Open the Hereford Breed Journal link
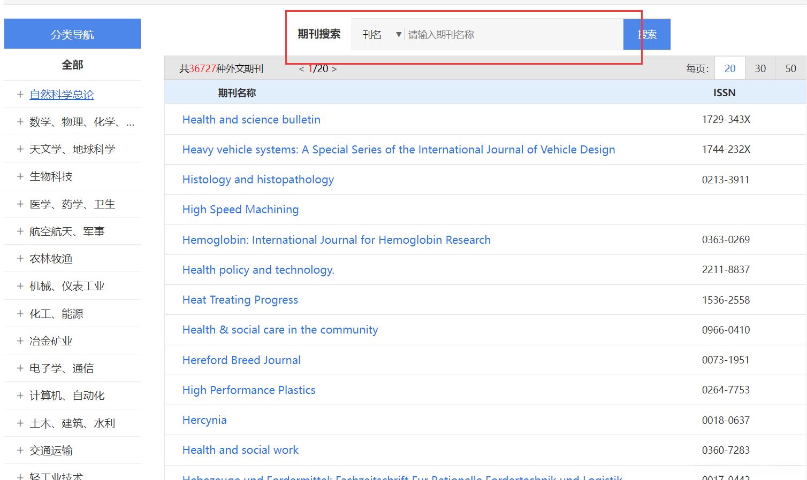The width and height of the screenshot is (807, 480). pos(241,360)
